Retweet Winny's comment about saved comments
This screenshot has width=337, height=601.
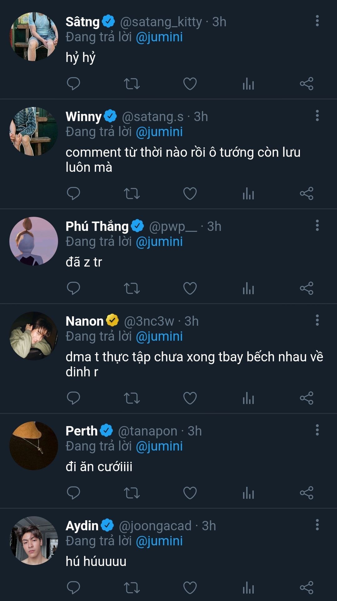pos(131,193)
